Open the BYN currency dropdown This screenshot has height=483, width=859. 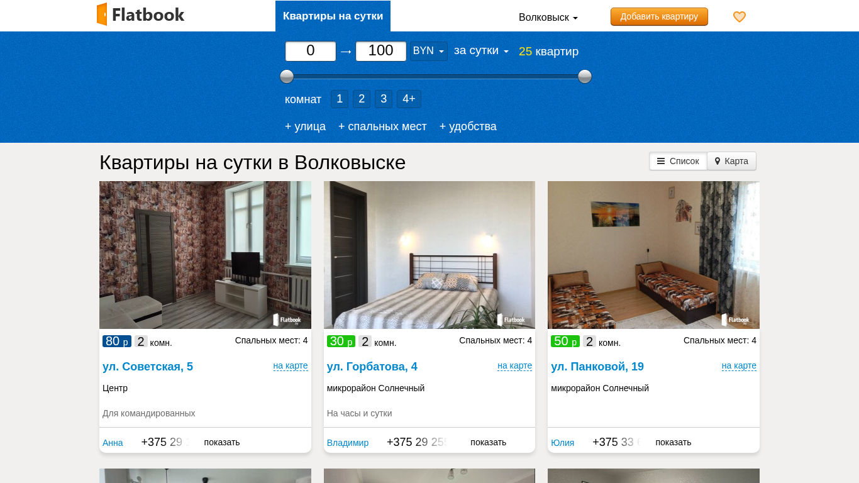tap(429, 51)
